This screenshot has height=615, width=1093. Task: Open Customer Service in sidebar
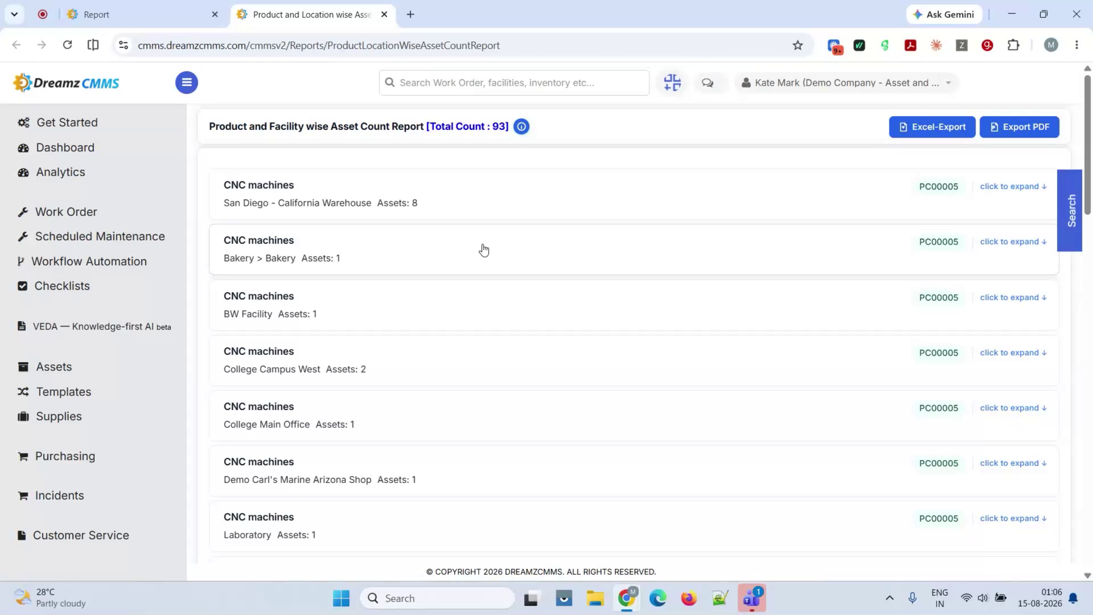pos(73,535)
